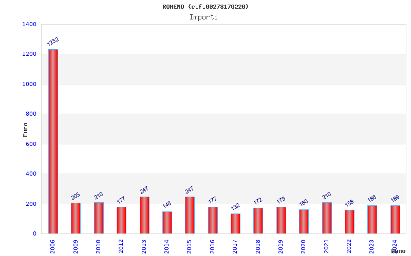Select the x-axis year label 2020

pyautogui.click(x=303, y=247)
